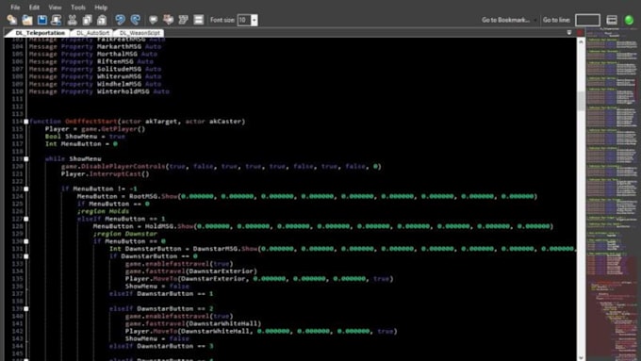Click the split lines icon before Font size

click(x=198, y=20)
